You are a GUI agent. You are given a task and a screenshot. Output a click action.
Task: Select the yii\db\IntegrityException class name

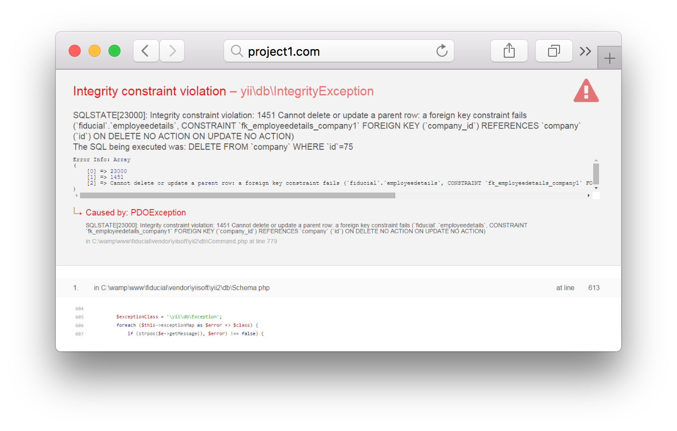click(307, 91)
